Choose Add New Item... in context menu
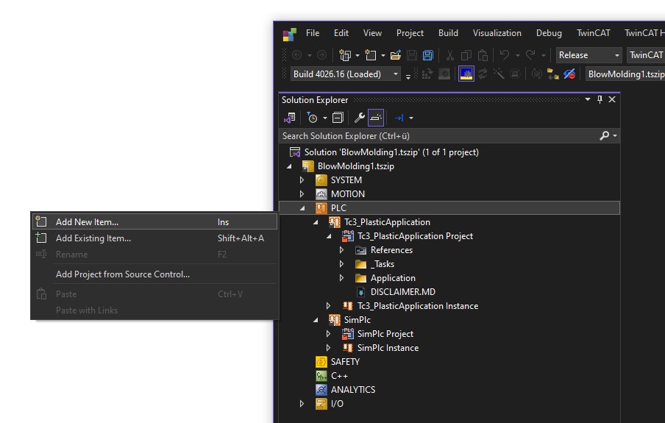The height and width of the screenshot is (423, 665). pos(154,222)
